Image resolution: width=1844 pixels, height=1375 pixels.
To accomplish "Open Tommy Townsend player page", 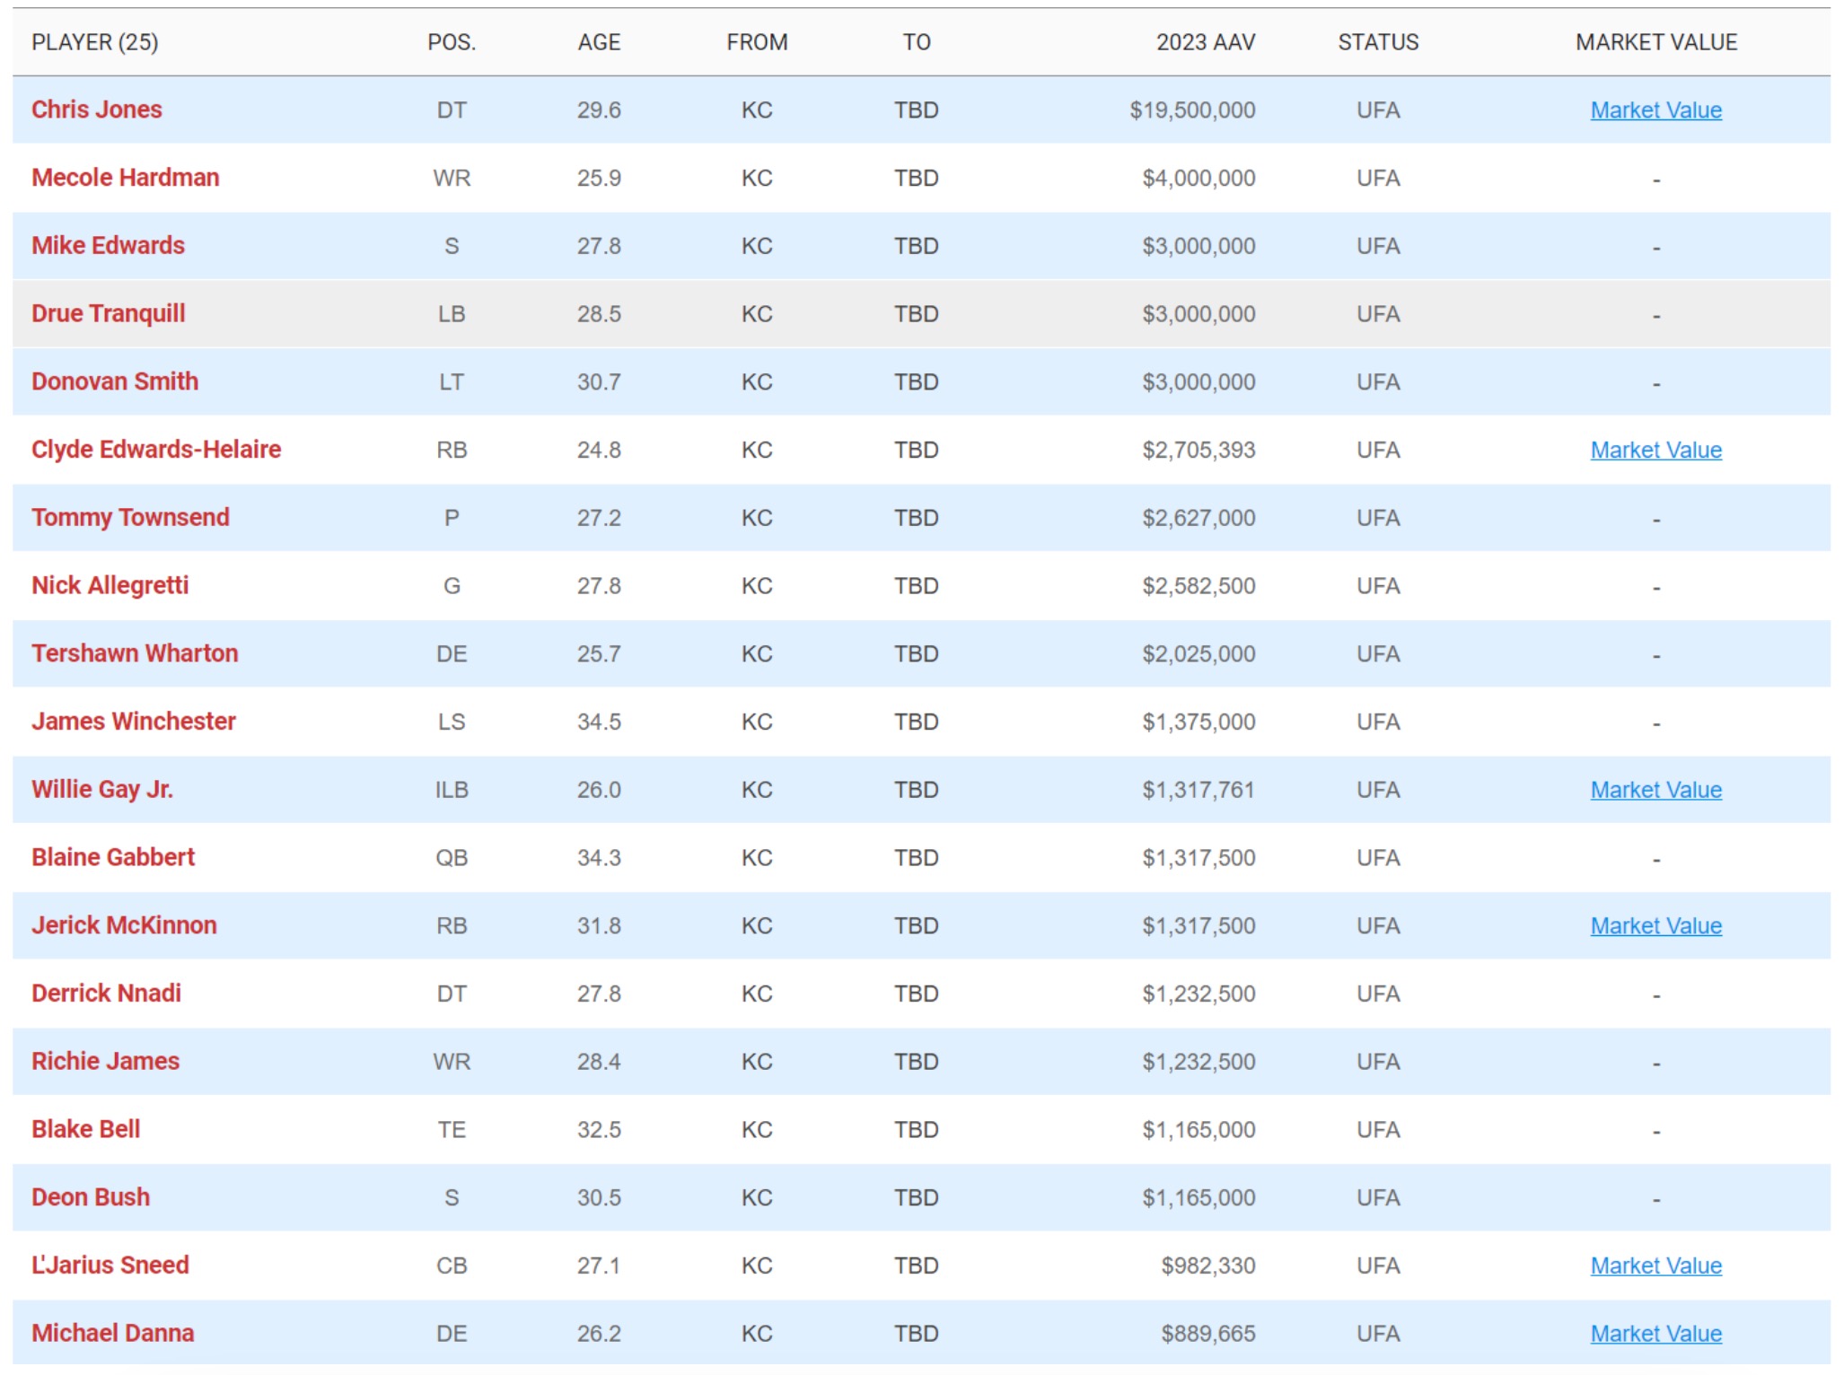I will [x=130, y=517].
